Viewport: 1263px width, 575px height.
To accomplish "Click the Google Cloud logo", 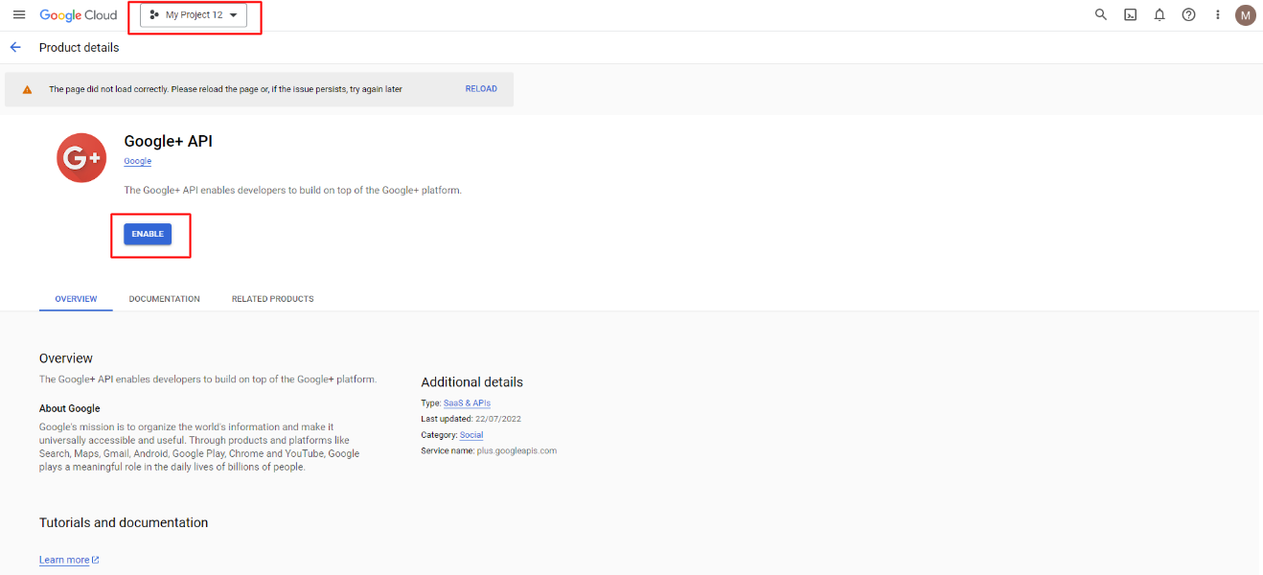I will [79, 15].
